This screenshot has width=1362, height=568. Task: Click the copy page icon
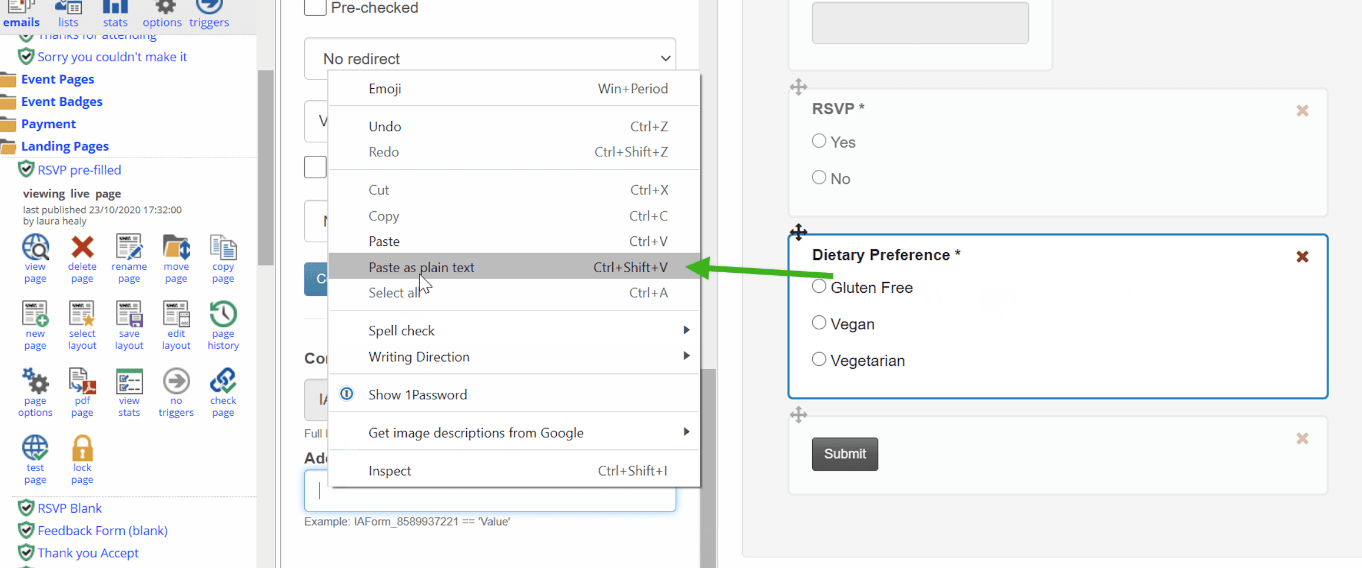(223, 247)
